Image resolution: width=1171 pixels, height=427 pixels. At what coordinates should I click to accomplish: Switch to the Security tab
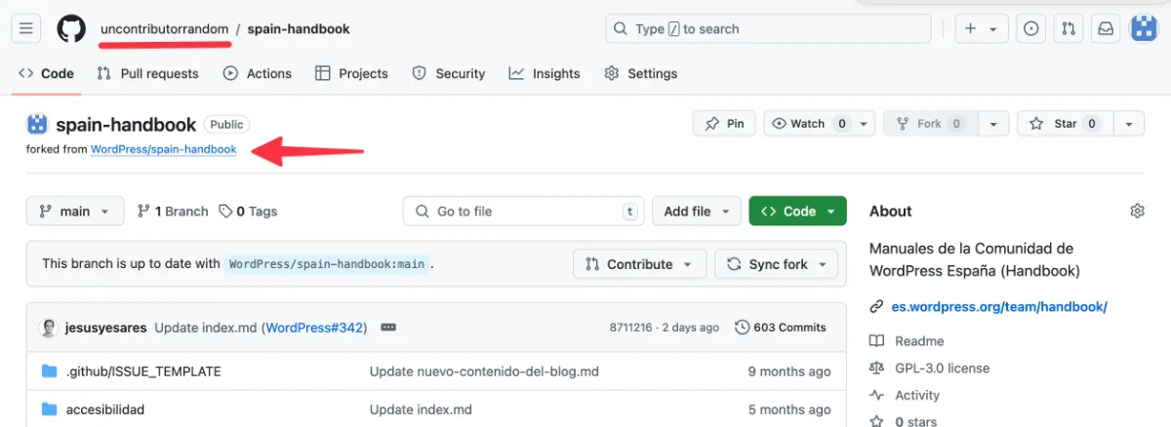tap(449, 73)
